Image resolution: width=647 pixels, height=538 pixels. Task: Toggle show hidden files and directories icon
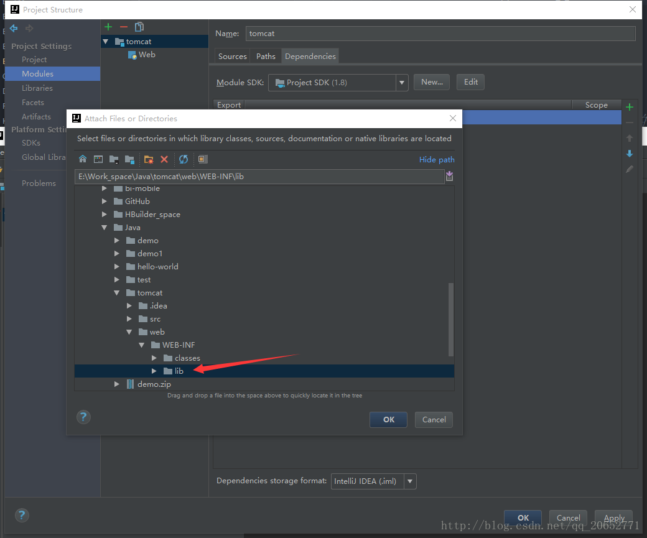[203, 159]
